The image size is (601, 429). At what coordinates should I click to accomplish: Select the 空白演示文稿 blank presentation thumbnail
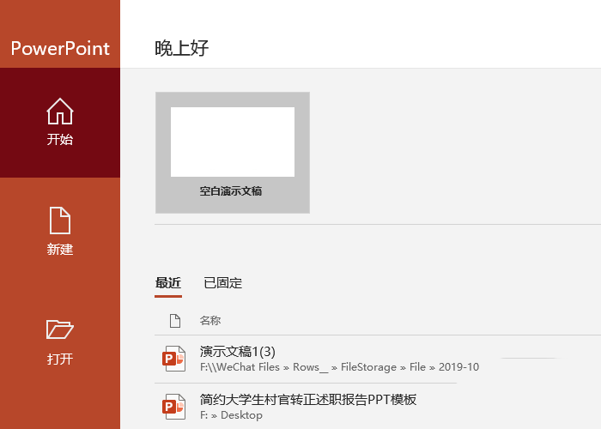(x=233, y=153)
